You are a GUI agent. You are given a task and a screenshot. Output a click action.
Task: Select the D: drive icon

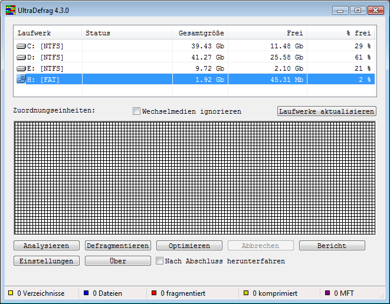(21, 57)
